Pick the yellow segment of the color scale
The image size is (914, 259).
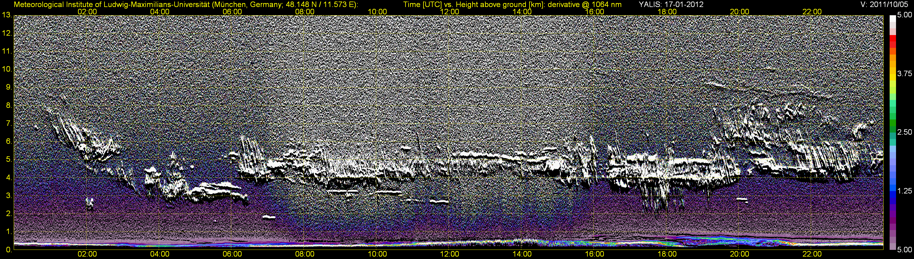[x=892, y=78]
